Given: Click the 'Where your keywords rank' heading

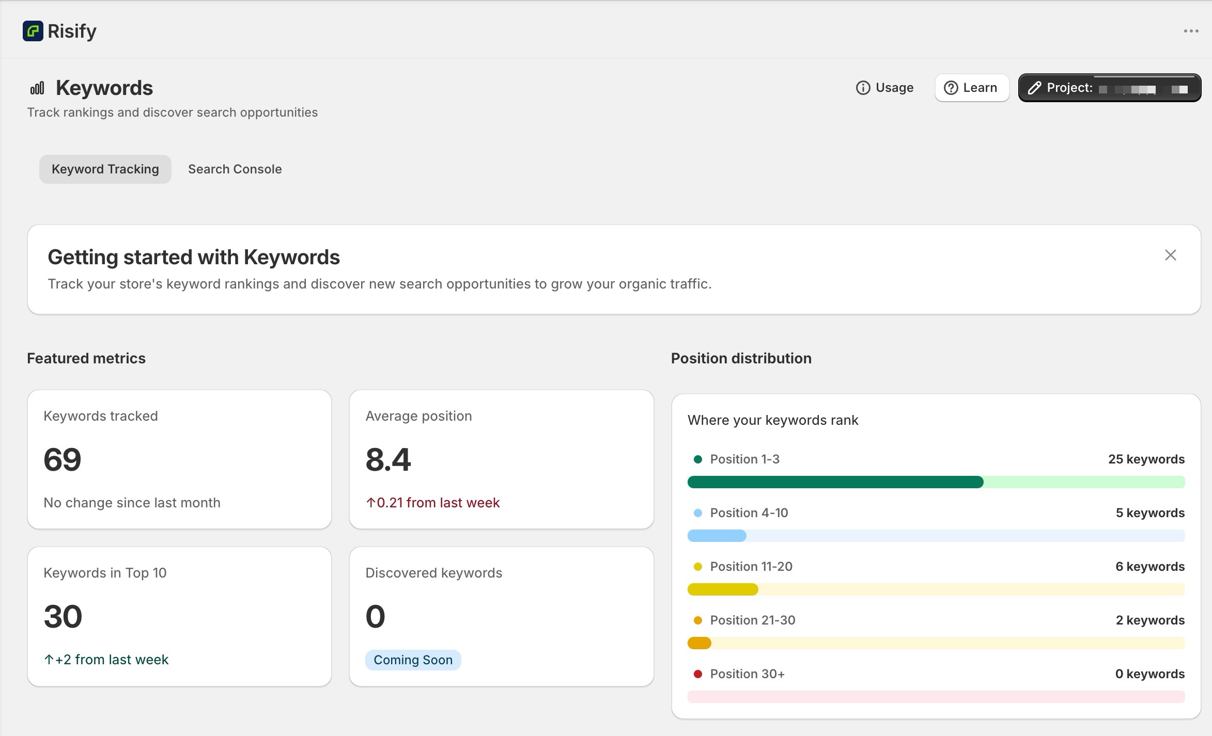Looking at the screenshot, I should tap(773, 420).
